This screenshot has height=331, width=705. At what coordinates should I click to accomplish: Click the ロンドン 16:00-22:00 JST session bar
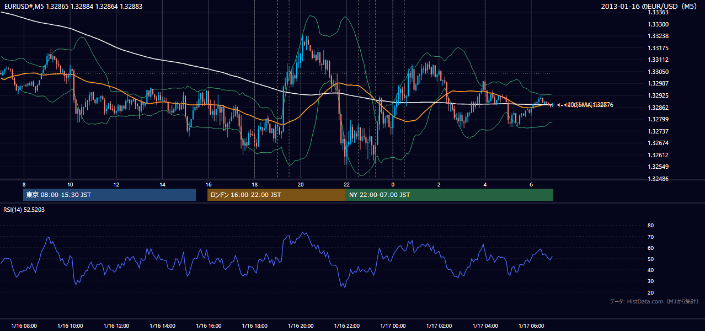click(x=276, y=195)
